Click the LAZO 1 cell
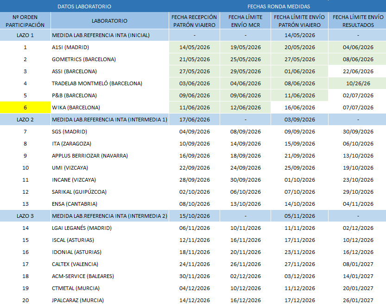Screen dimensions: 386x304 [x=25, y=35]
